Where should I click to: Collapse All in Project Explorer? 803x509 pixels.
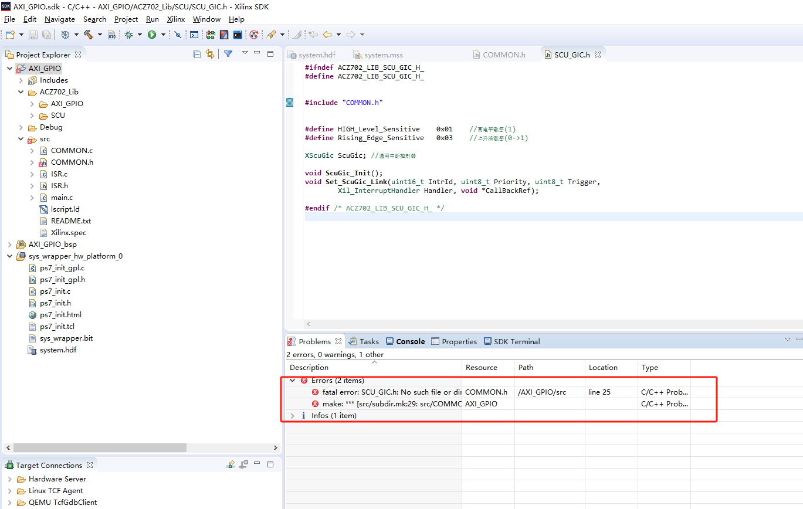[x=197, y=54]
